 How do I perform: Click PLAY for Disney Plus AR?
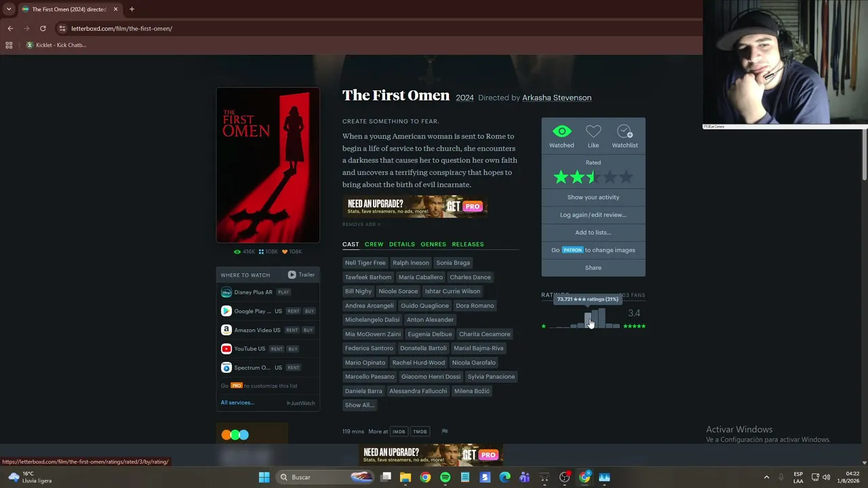coord(283,292)
